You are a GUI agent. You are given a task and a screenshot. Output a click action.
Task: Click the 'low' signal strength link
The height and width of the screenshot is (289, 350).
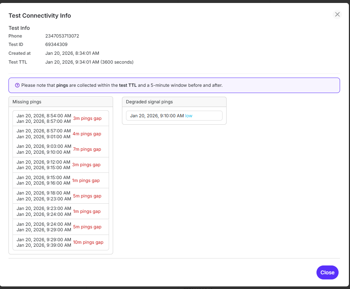coord(189,115)
